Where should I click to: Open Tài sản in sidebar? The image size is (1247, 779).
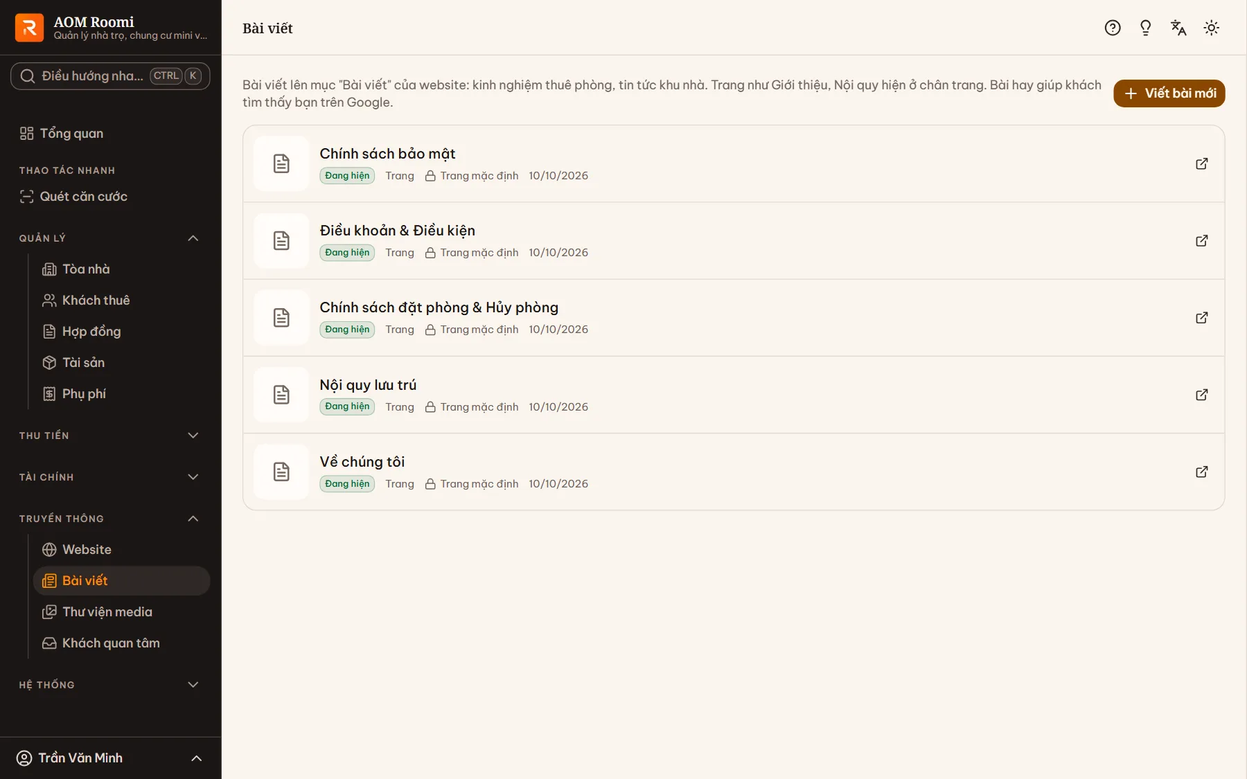[121, 363]
